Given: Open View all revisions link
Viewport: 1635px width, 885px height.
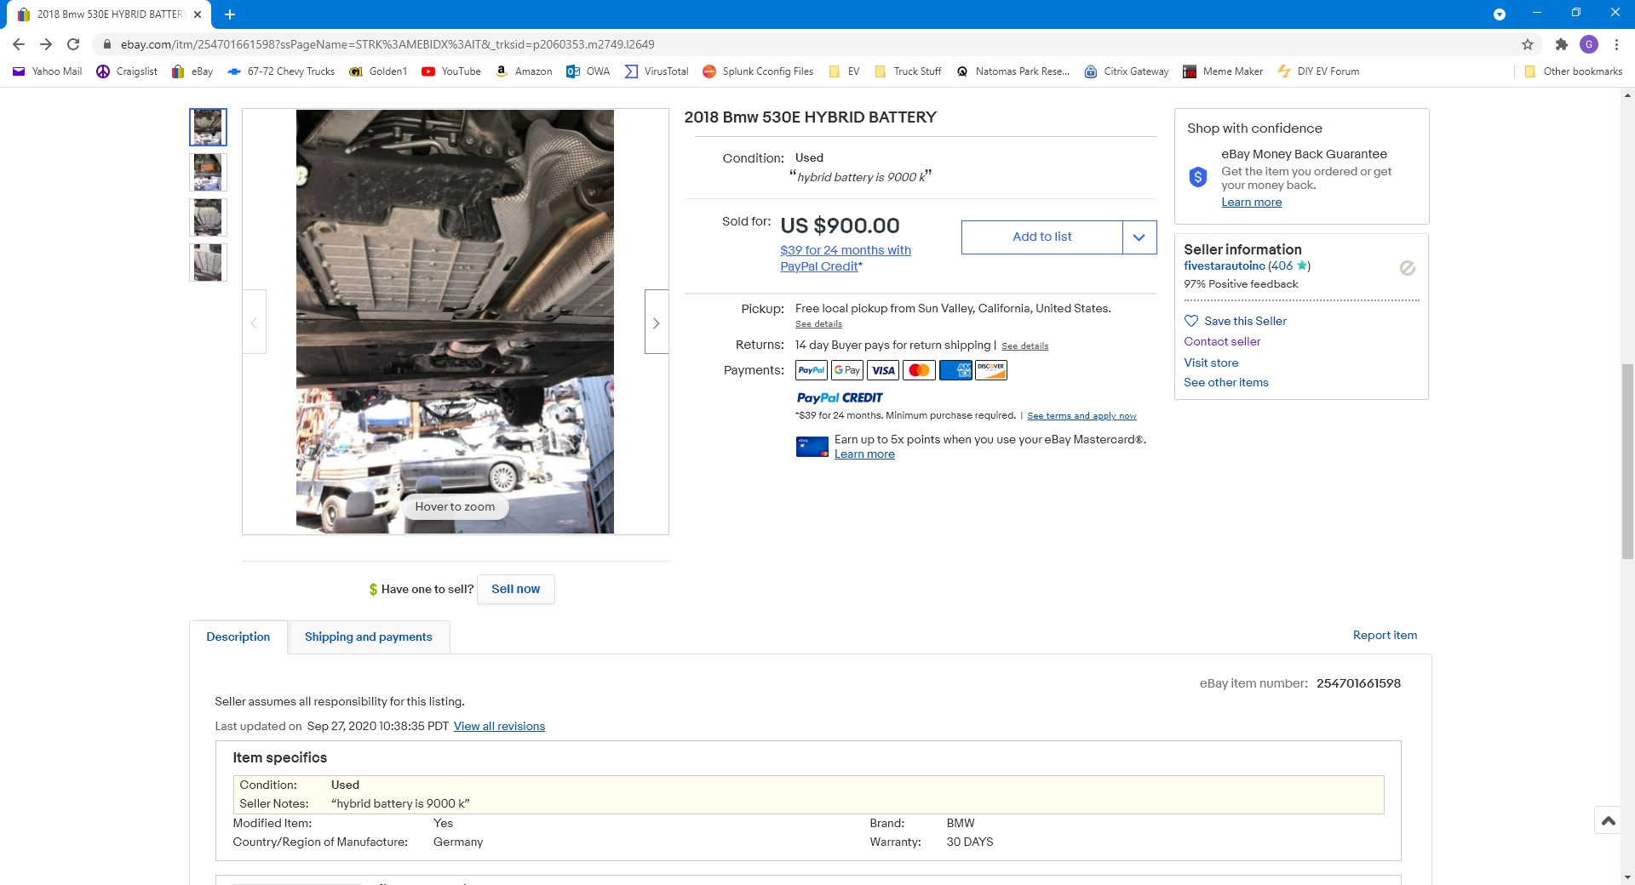Looking at the screenshot, I should point(499,726).
